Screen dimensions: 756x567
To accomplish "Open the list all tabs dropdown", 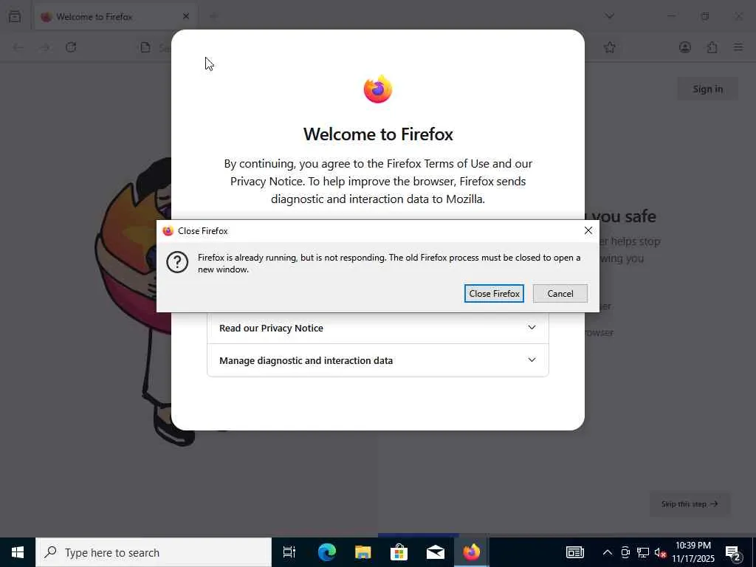I will point(609,16).
